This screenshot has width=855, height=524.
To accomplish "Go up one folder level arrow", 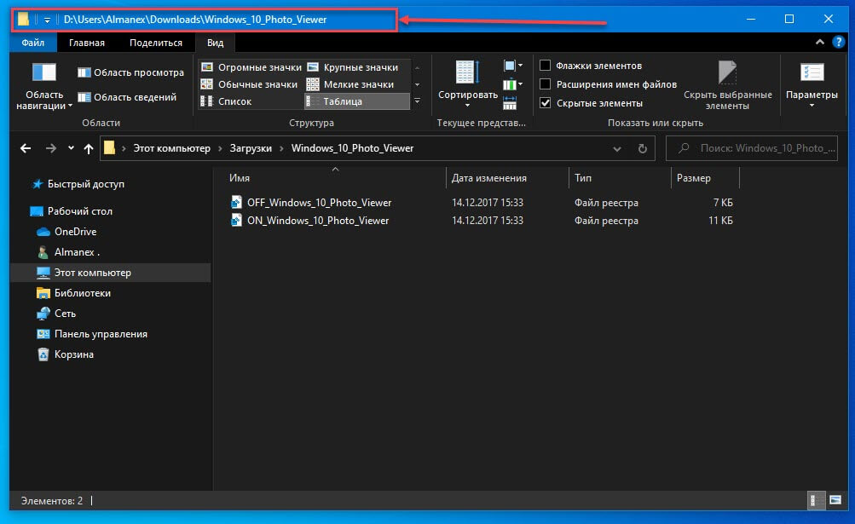I will [89, 148].
